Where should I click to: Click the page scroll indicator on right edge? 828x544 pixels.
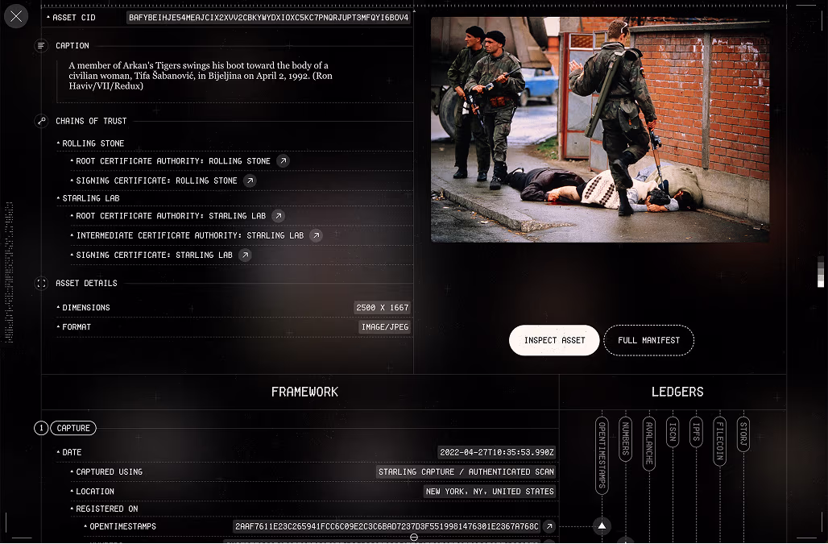tap(821, 272)
